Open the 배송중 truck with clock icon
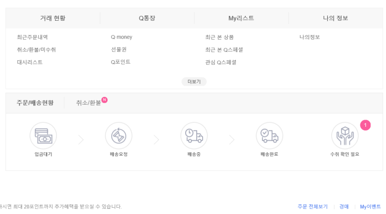The height and width of the screenshot is (214, 386). 194,136
